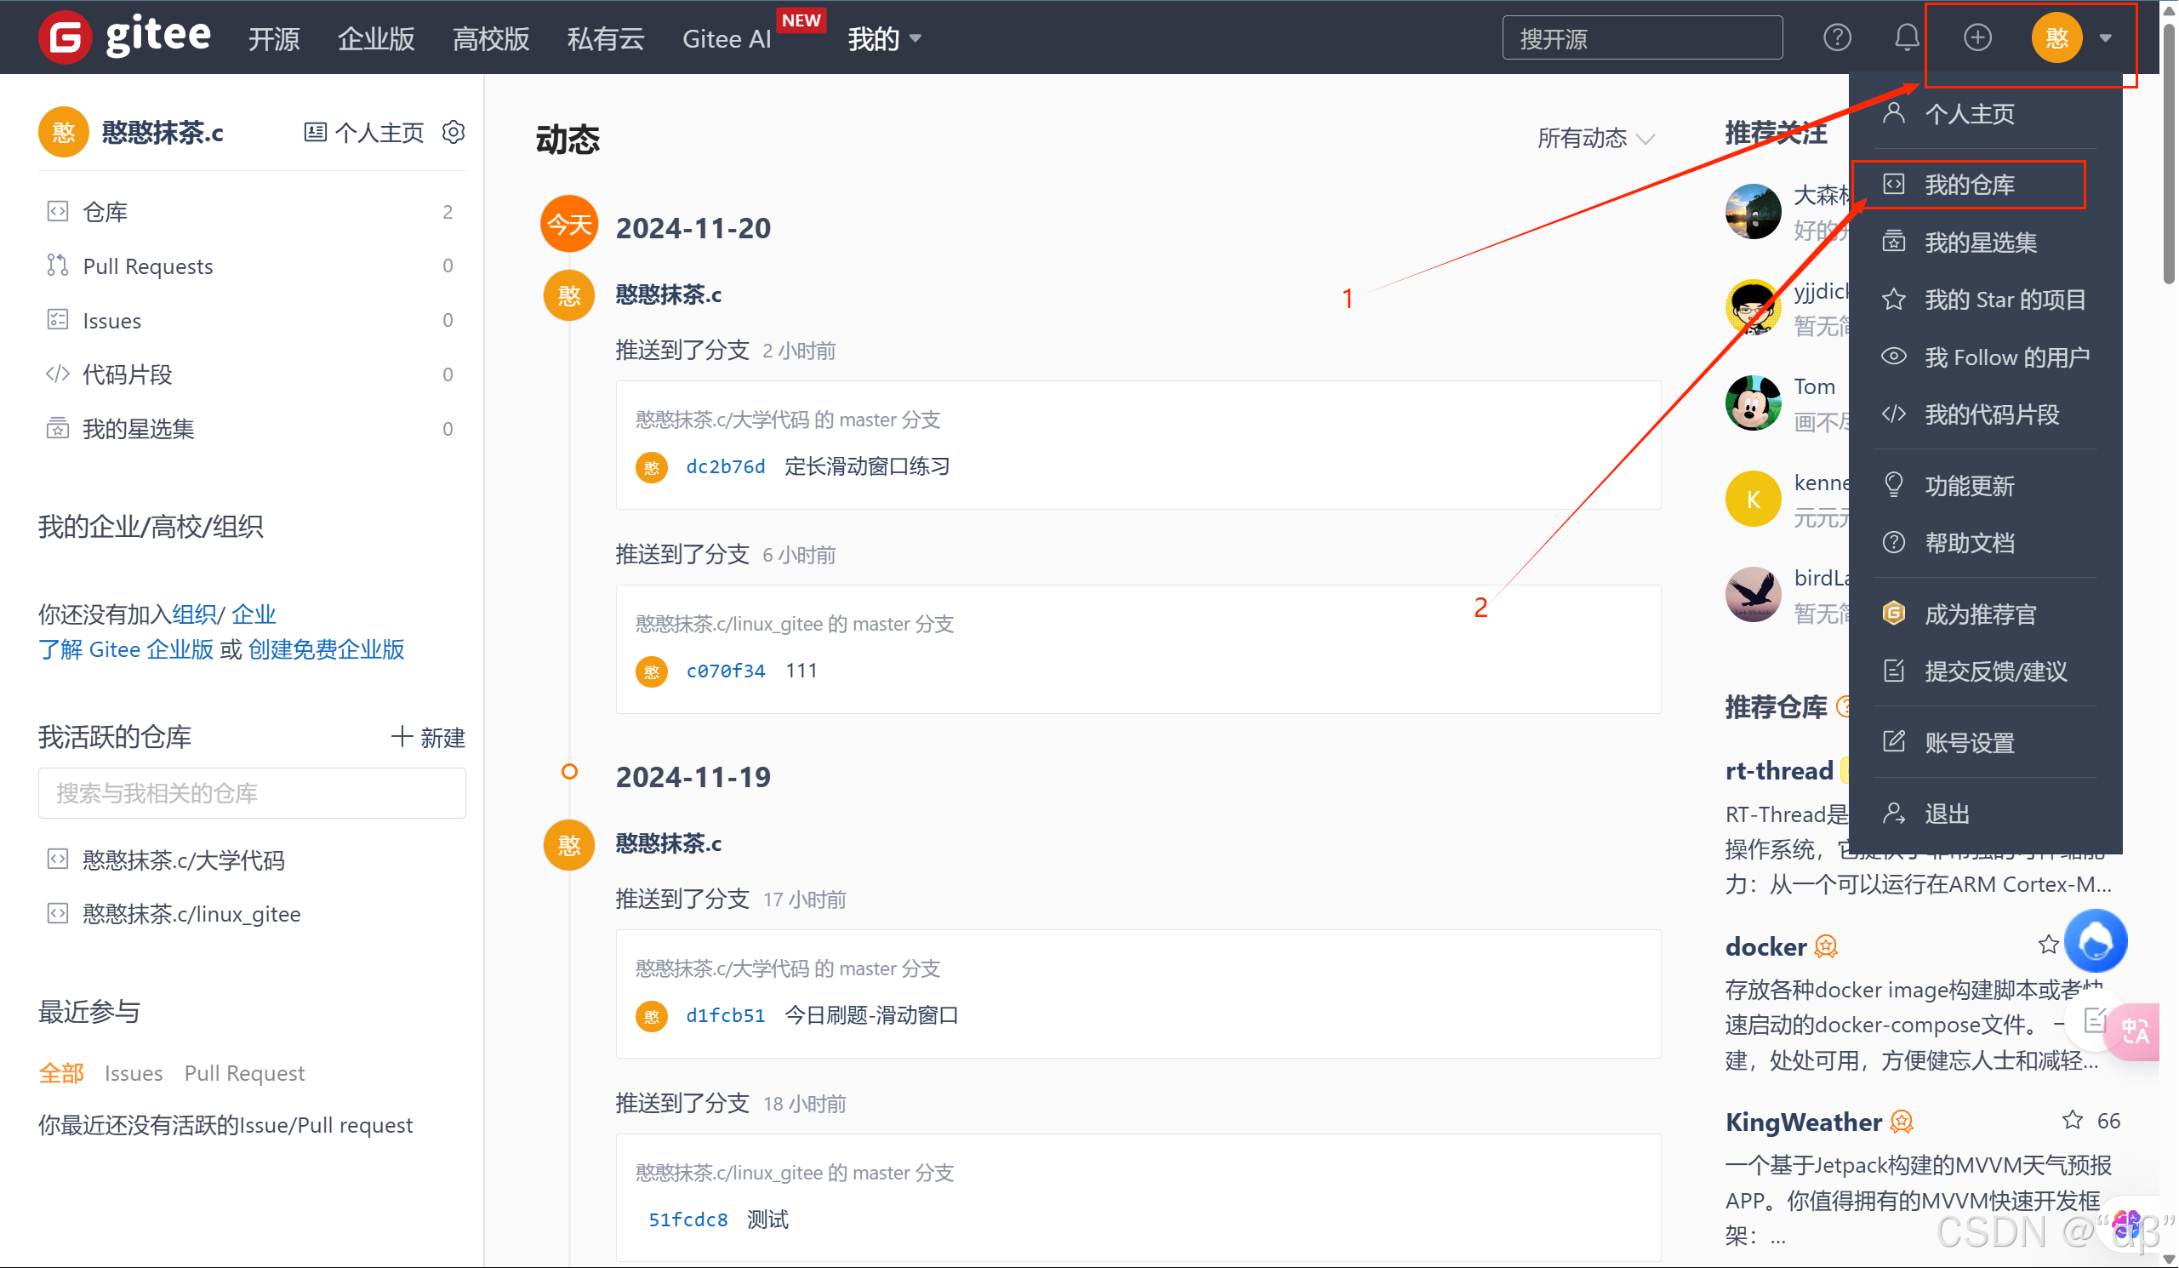Viewport: 2179px width, 1268px height.
Task: Click the badge icon beside the docker title
Action: (1825, 946)
